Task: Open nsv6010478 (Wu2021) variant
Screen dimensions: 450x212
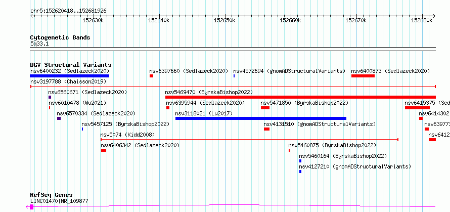Action: 77,103
